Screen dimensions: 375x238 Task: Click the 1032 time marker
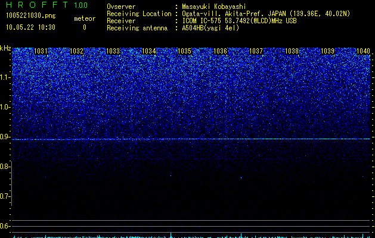(76, 51)
